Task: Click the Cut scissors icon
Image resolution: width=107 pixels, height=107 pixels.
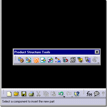Action: [38, 94]
